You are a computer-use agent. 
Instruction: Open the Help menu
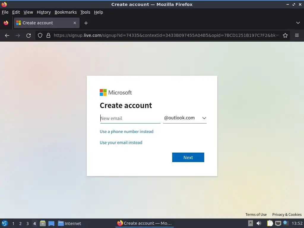[99, 12]
